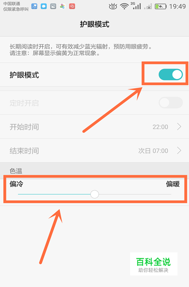Tap the 22:00 start time value
This screenshot has width=189, height=287.
pos(160,127)
